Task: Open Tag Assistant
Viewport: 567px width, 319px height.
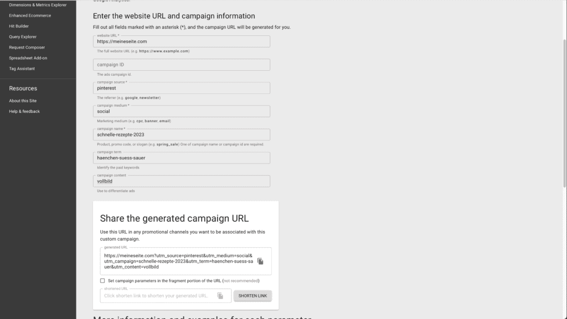Action: click(22, 69)
